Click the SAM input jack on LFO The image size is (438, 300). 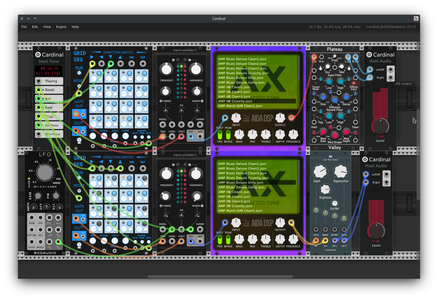pos(32,218)
